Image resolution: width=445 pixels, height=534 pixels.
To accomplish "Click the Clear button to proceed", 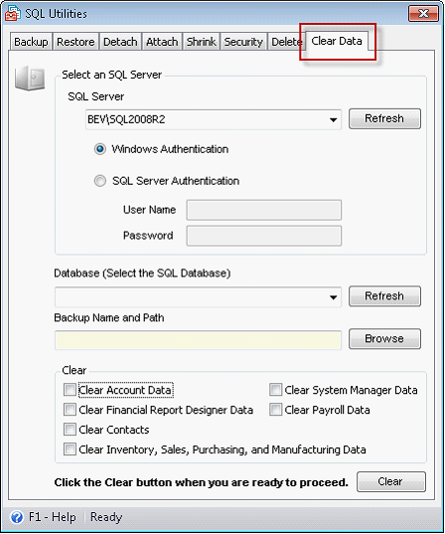I will (391, 481).
